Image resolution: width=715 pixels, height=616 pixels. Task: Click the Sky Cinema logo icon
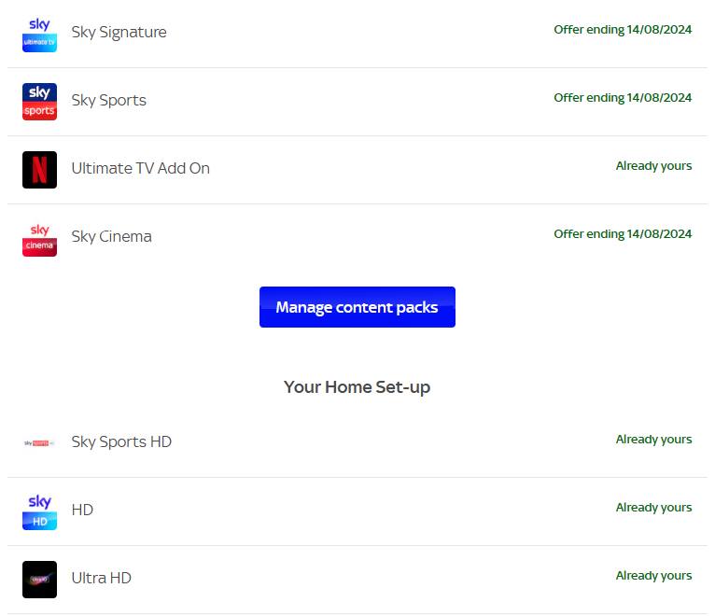pyautogui.click(x=39, y=237)
